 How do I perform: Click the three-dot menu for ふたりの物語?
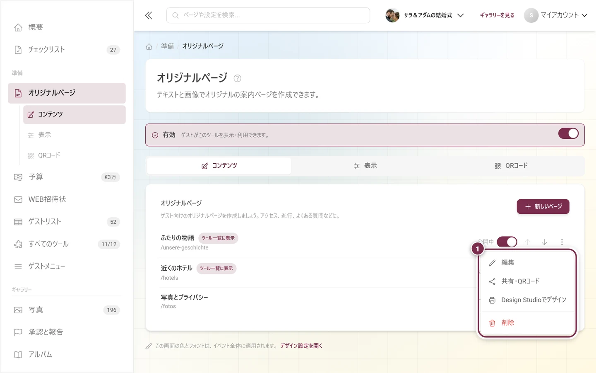(562, 242)
